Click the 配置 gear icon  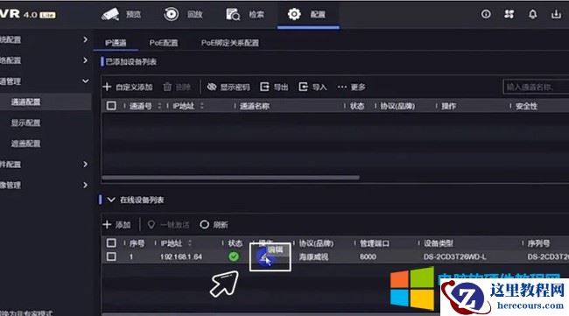(294, 14)
